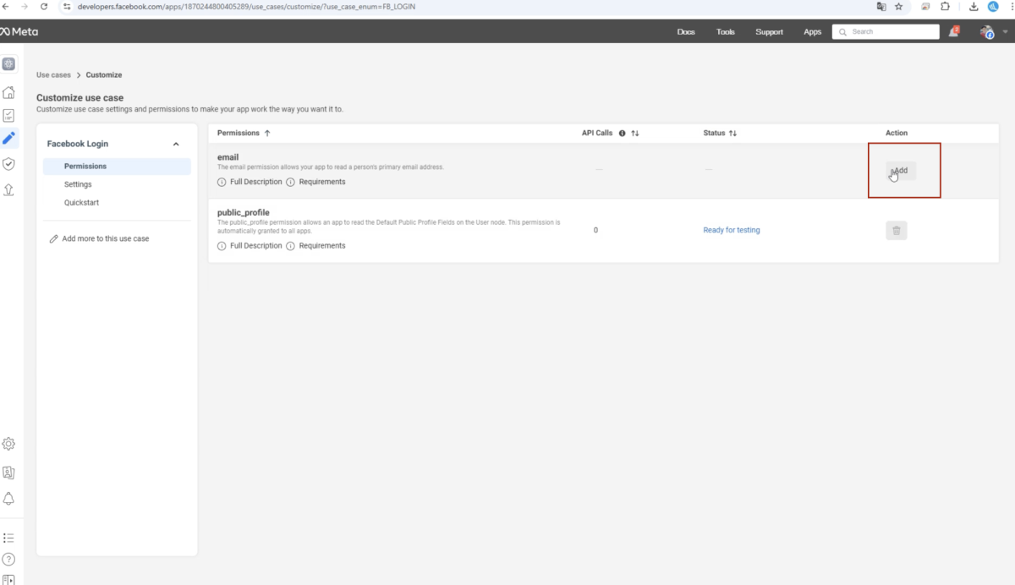Screen dimensions: 1015x585
Task: Sort by Permissions column arrow
Action: point(267,134)
